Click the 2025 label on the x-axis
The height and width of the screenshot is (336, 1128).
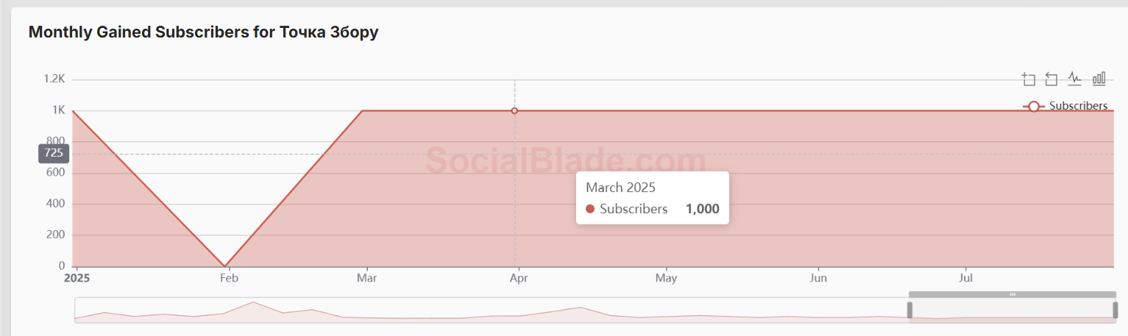pos(77,279)
